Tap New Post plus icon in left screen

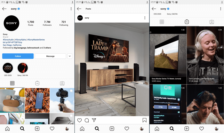click(x=37, y=129)
